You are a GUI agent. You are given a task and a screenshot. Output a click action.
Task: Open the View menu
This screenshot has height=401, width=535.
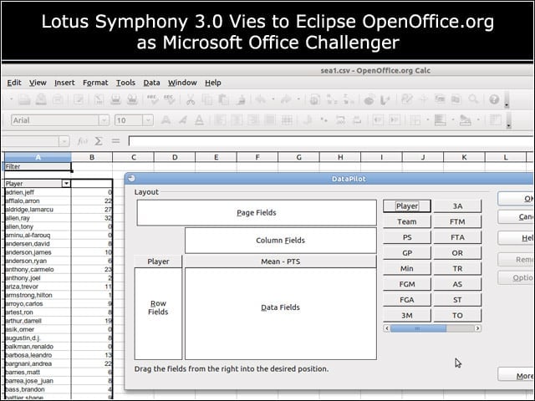[x=38, y=83]
